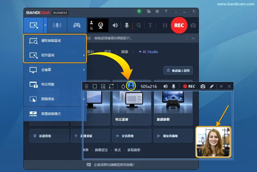Click the BUSINESS edition badge
Screen dimensions: 257x172
[x=60, y=13]
